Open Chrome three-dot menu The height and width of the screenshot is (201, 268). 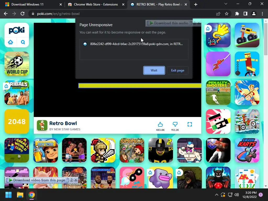[262, 14]
